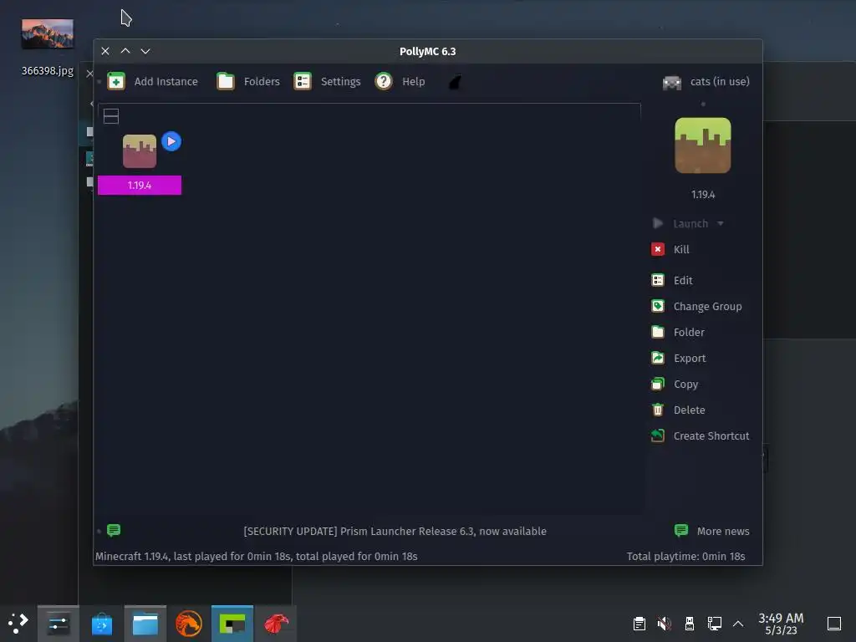Viewport: 856px width, 642px height.
Task: Open the orange dragon browser taskbar icon
Action: 189,624
